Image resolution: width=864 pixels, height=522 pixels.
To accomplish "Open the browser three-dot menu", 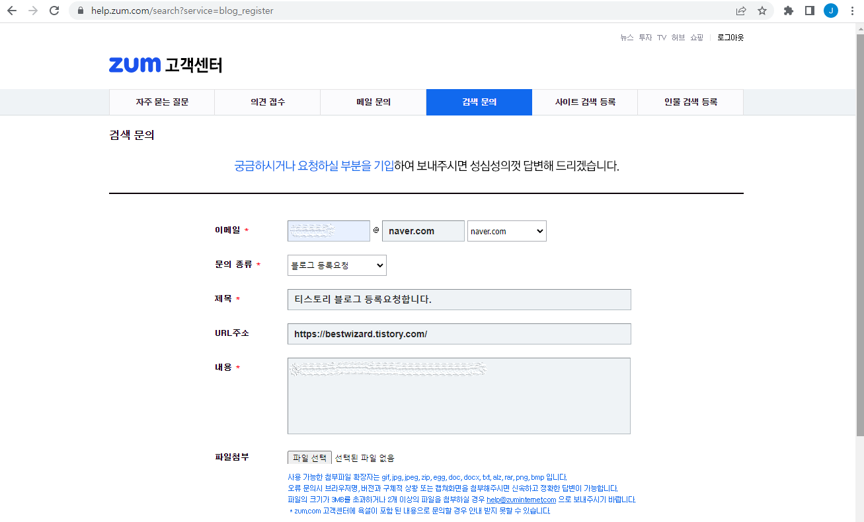I will 852,11.
